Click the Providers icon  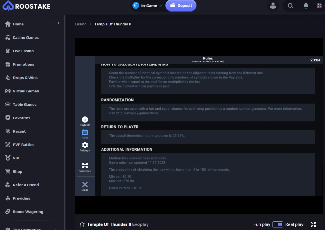[8, 198]
